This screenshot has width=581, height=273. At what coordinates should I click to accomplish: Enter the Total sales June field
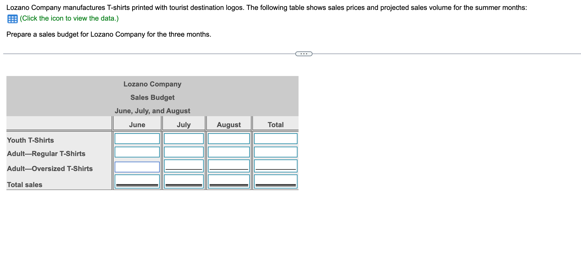coord(137,181)
